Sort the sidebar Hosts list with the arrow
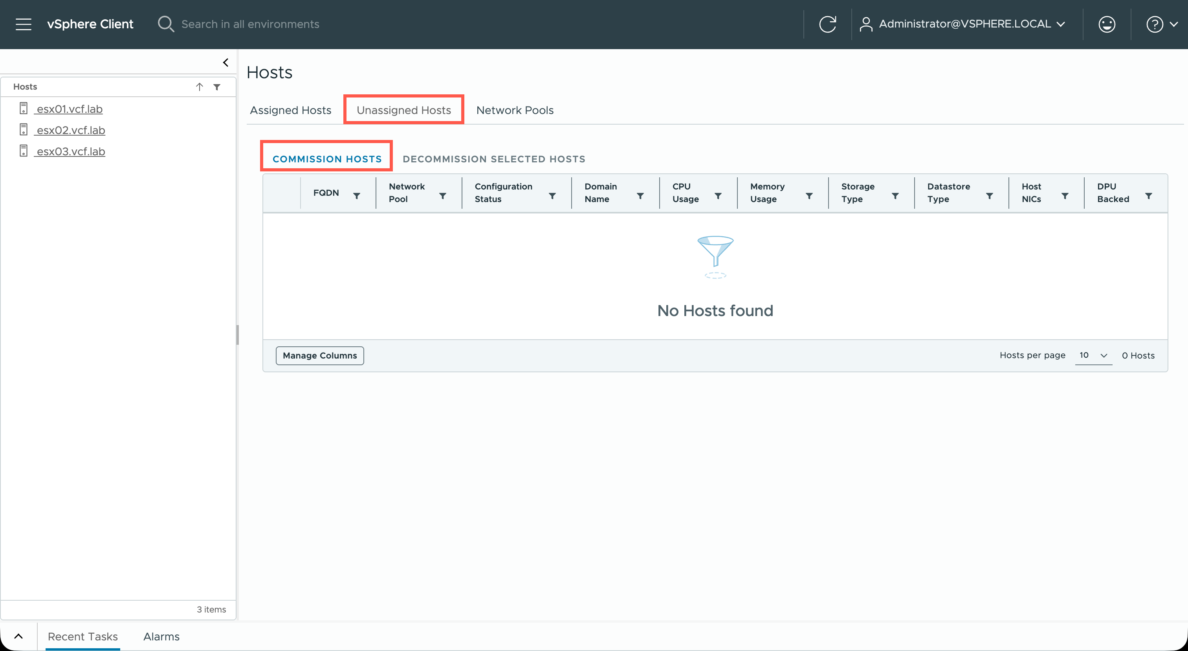 (199, 87)
